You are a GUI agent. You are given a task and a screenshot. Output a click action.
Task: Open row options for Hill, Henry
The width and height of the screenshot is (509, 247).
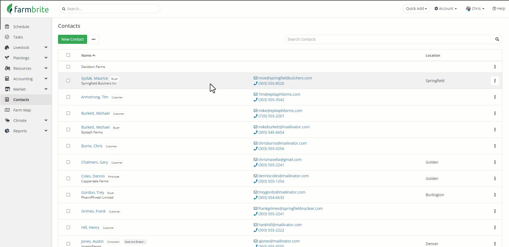495,227
